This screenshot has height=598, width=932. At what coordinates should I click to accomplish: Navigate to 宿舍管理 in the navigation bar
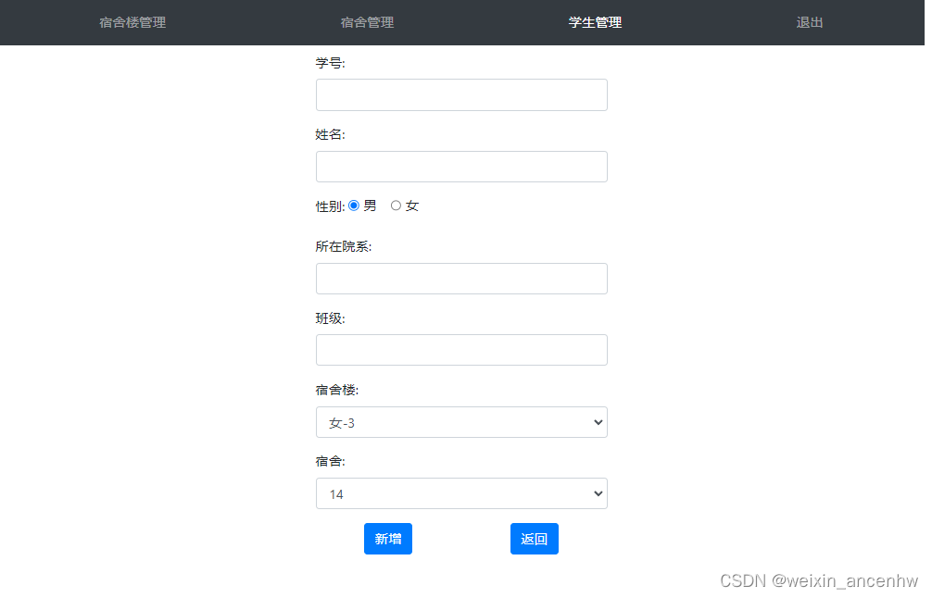tap(366, 22)
